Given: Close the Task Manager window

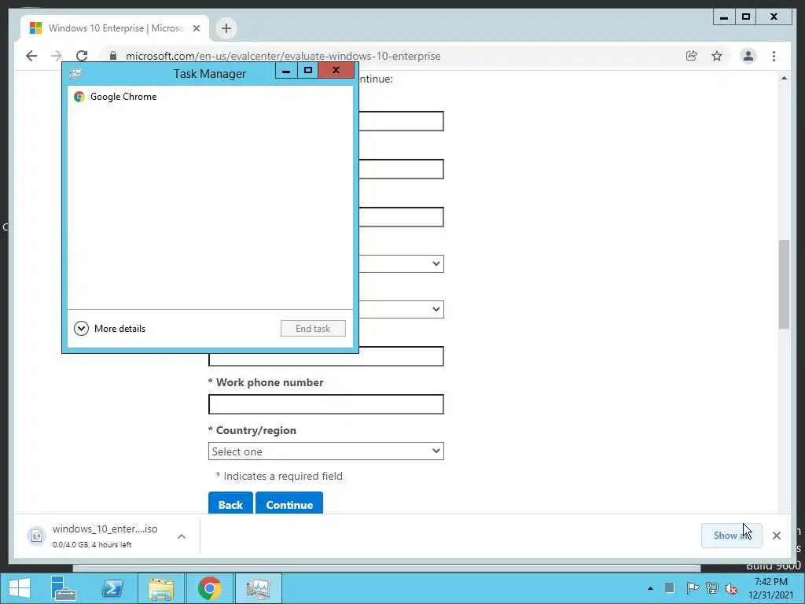Looking at the screenshot, I should coord(336,70).
